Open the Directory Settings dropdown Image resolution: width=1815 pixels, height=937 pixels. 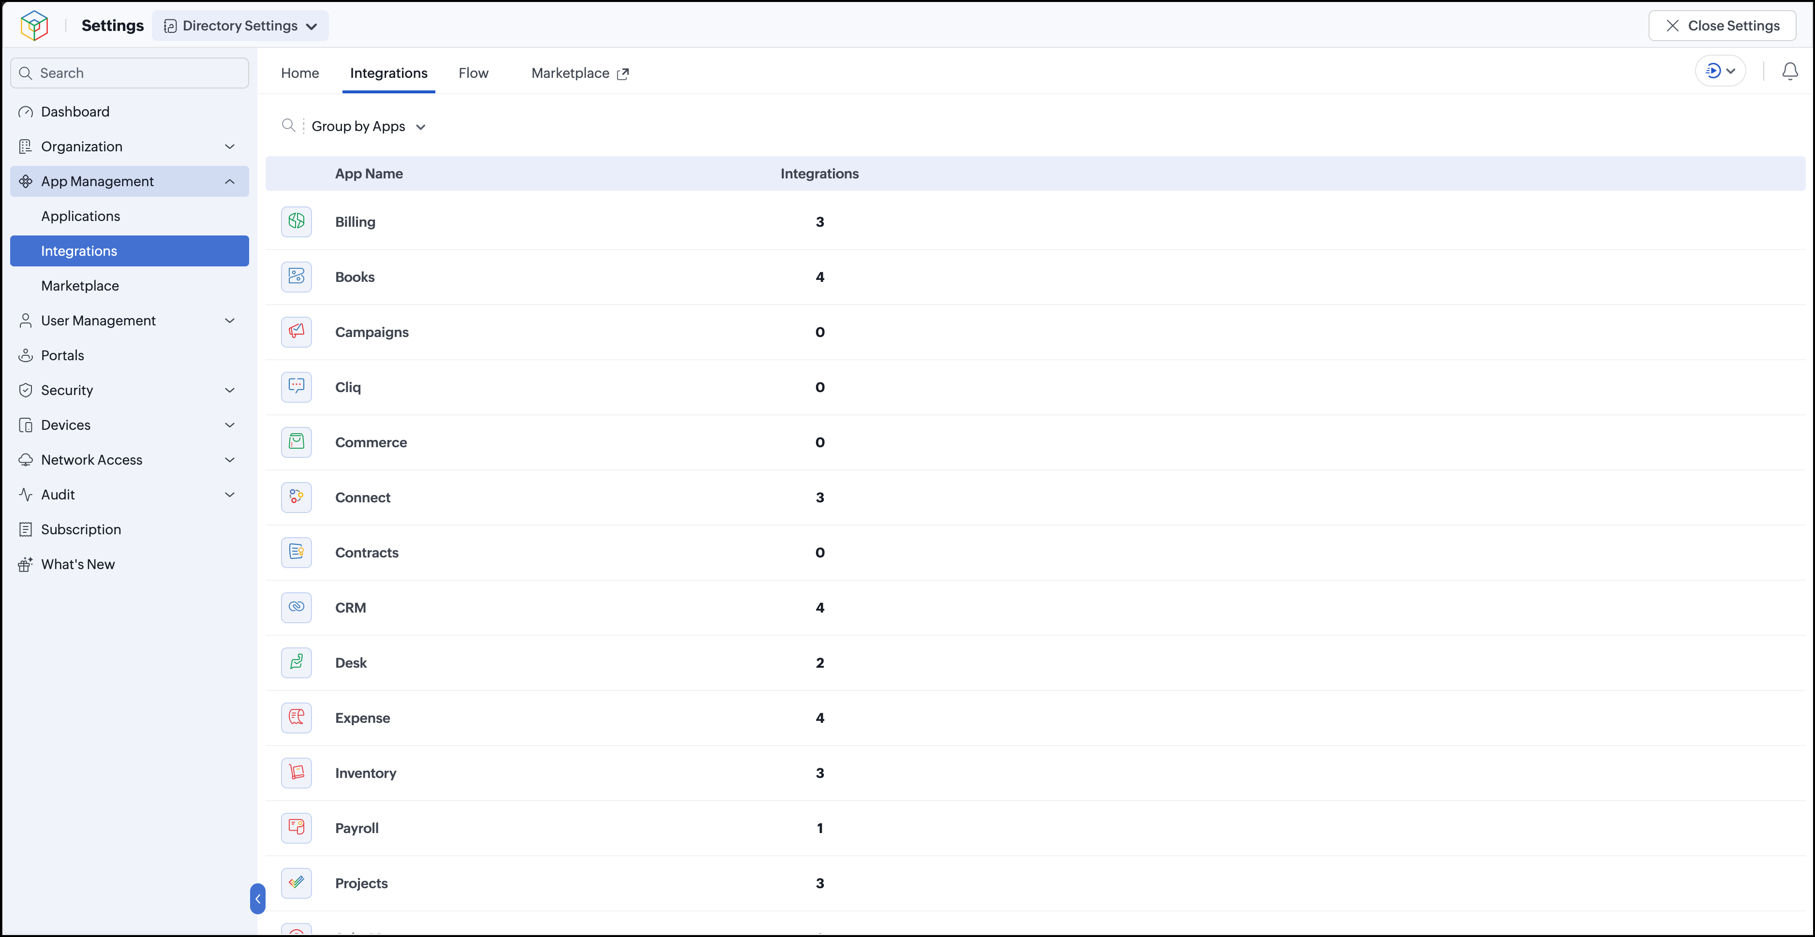click(240, 25)
